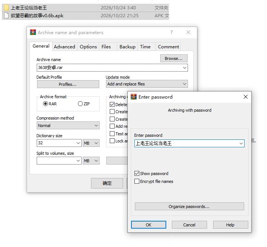Uncheck the Delete files option checkbox
267x247 pixels.
tap(112, 104)
